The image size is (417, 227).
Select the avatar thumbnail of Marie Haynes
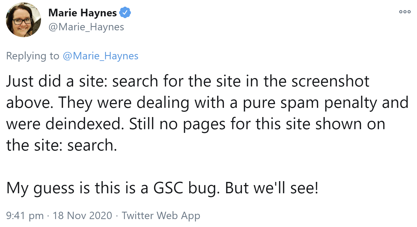pyautogui.click(x=23, y=19)
